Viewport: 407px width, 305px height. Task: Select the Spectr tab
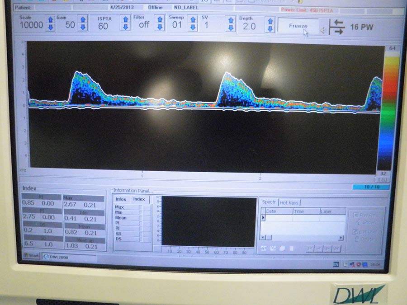pyautogui.click(x=269, y=202)
